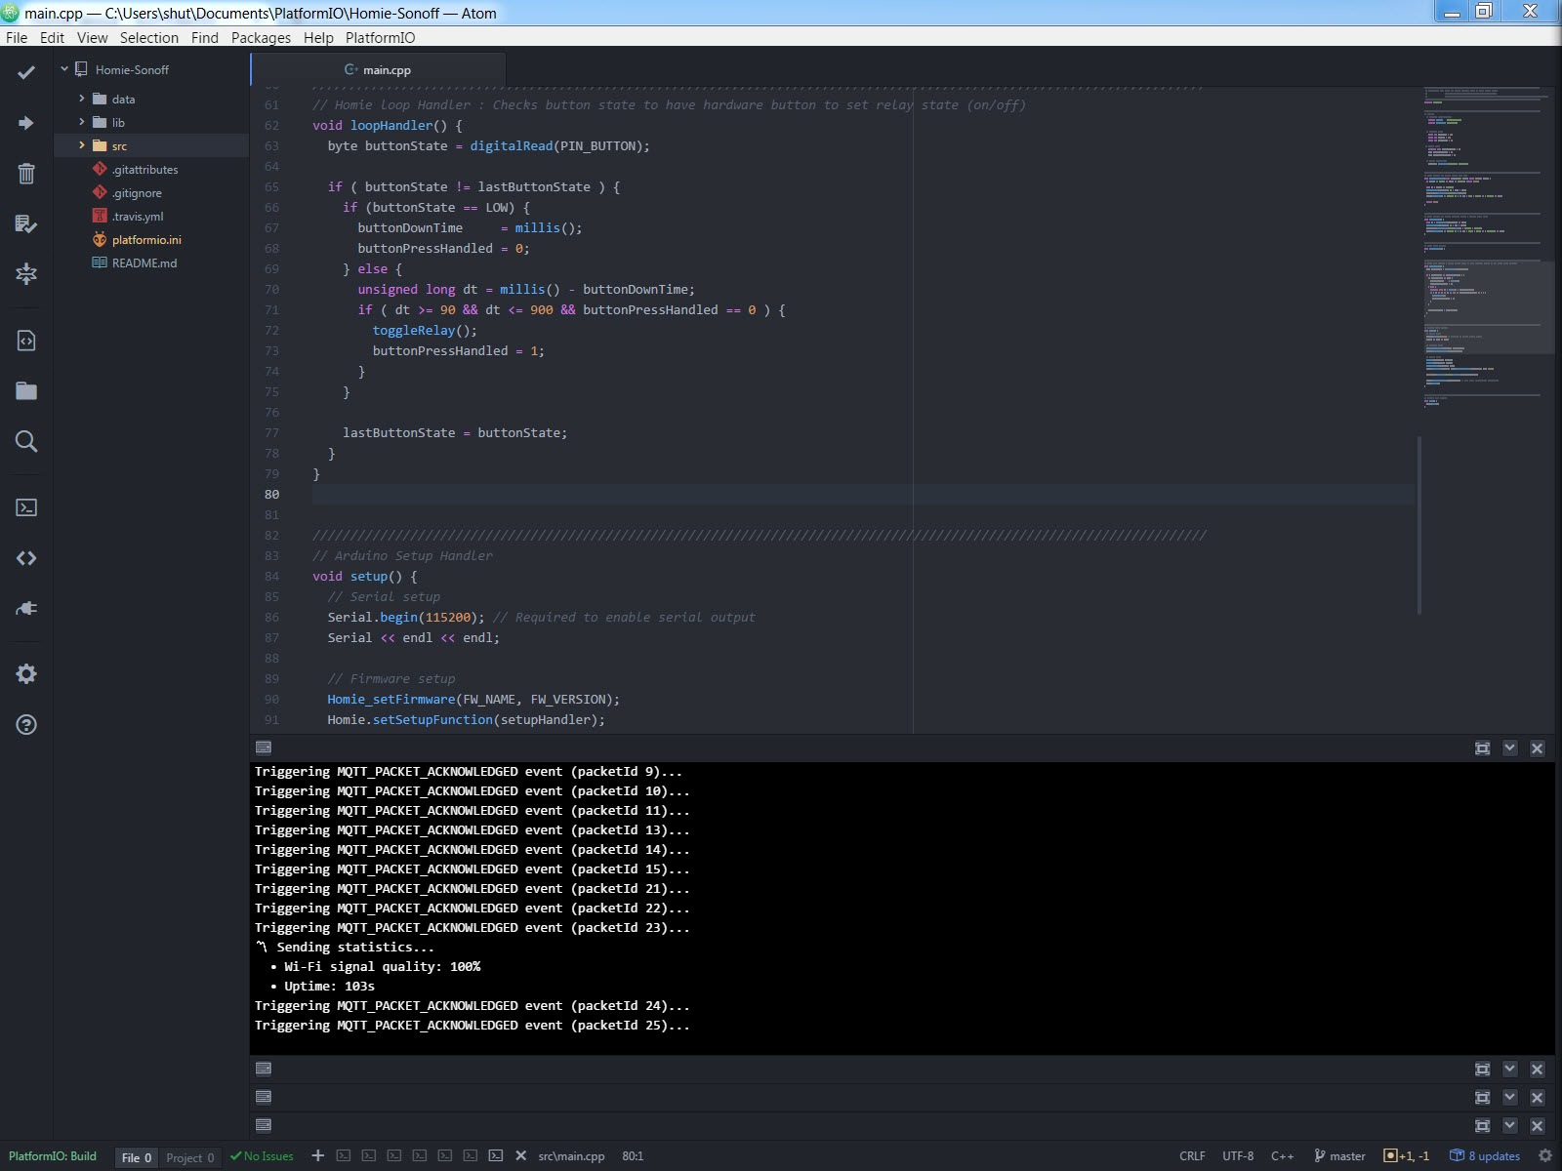Click the No Issues linter status
The image size is (1562, 1171).
point(262,1156)
